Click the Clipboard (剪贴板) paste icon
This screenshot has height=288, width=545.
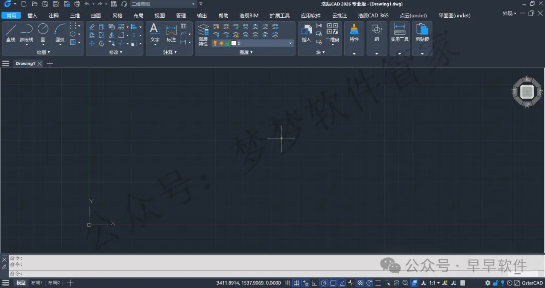click(422, 29)
